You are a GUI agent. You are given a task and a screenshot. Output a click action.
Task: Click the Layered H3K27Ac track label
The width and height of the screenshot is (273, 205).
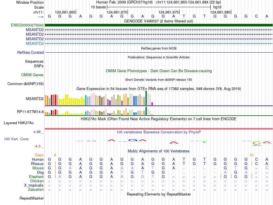tap(19, 123)
